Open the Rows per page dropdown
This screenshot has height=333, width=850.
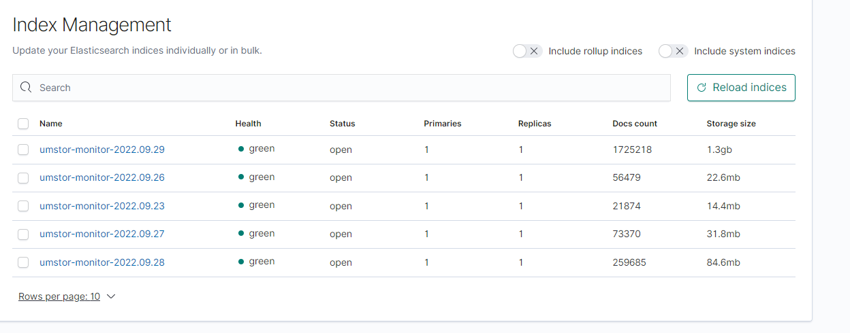[67, 296]
